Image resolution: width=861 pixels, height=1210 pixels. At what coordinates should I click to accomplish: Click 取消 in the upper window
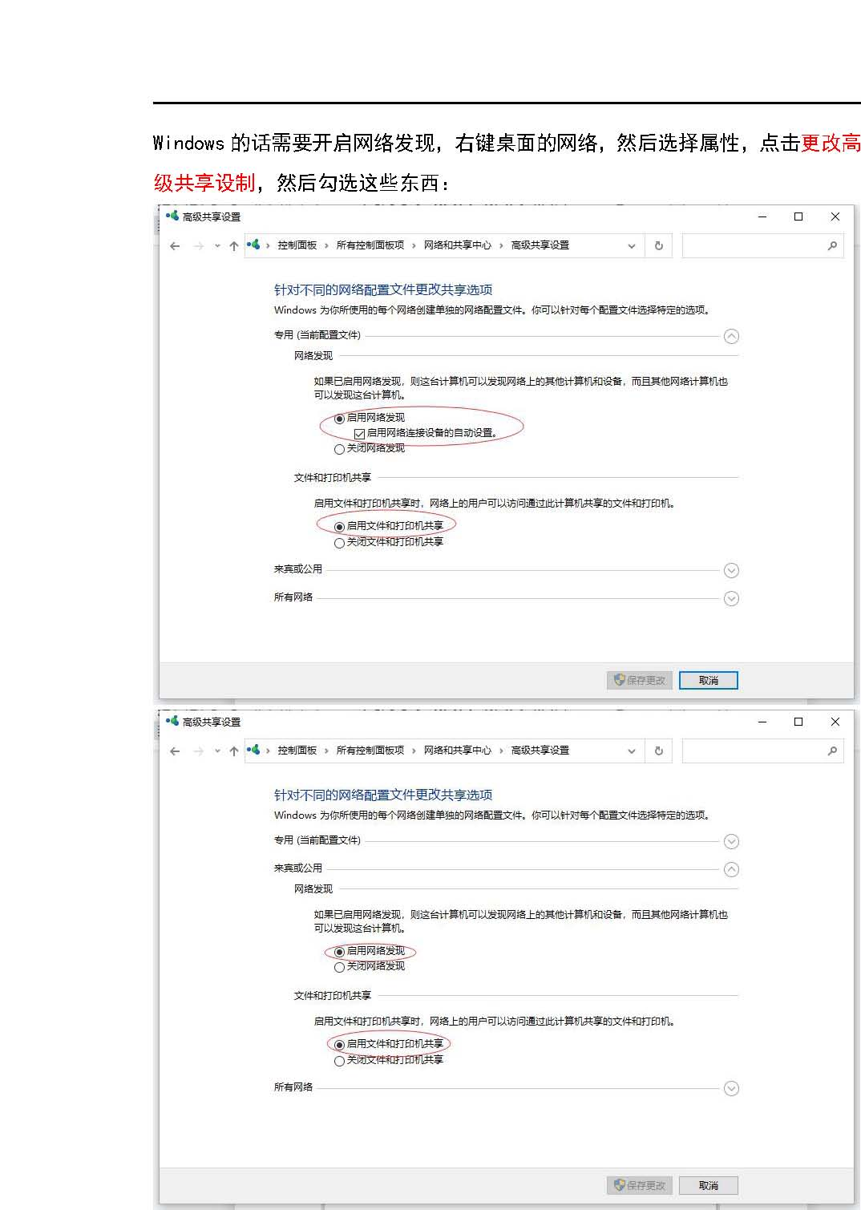pyautogui.click(x=708, y=680)
